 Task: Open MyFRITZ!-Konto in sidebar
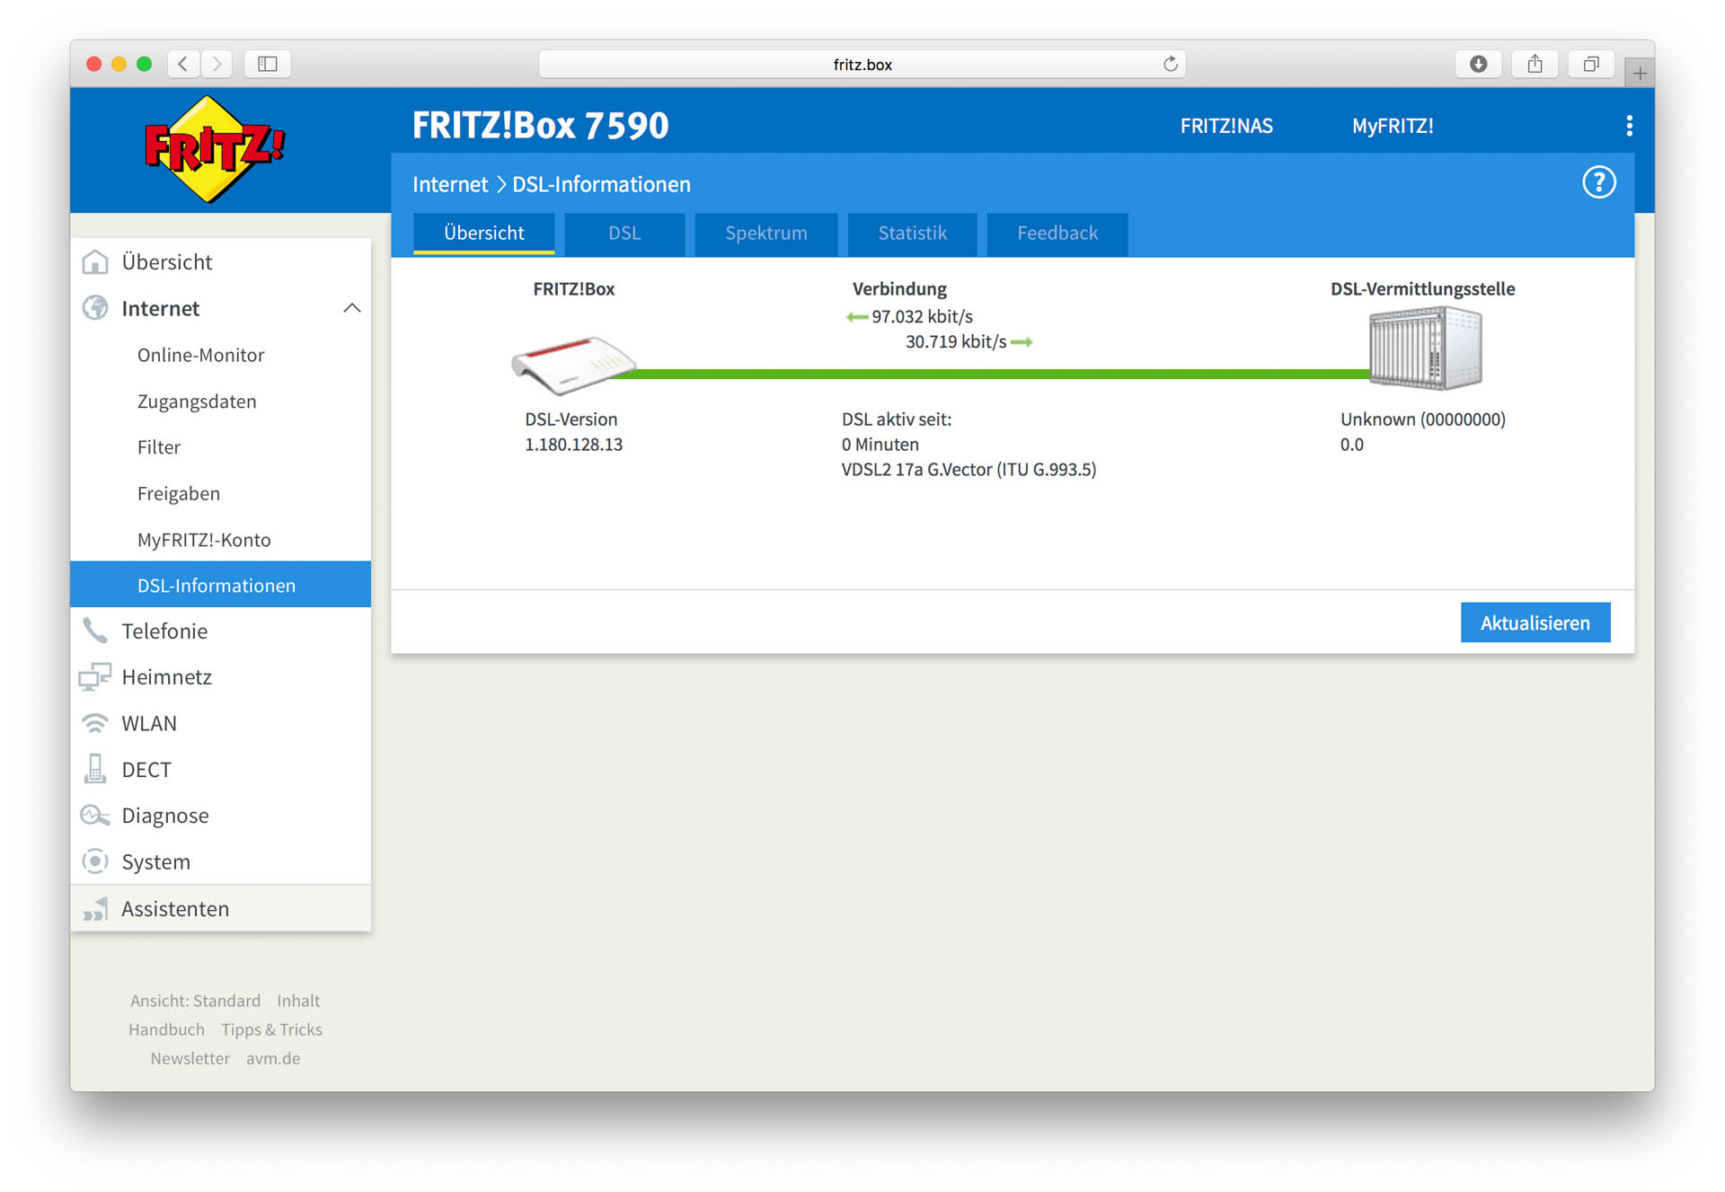(x=220, y=540)
